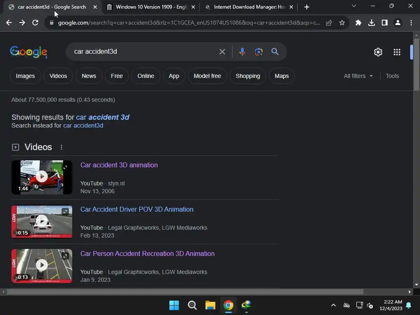Open Internet Download Manager taskbar icon
Image resolution: width=420 pixels, height=315 pixels.
pos(247,305)
